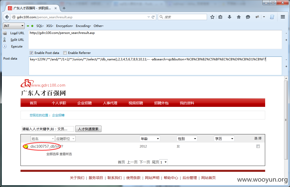Check the result row selection checkbox
The width and height of the screenshot is (290, 187).
click(x=258, y=146)
